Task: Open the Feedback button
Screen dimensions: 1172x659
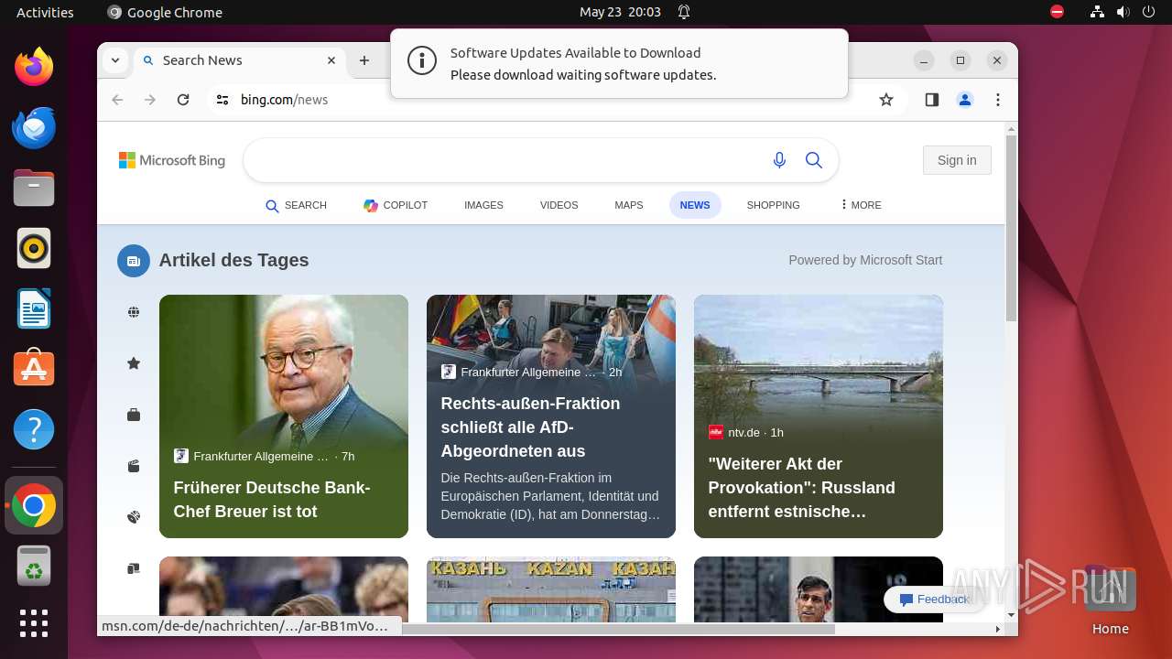Action: (x=933, y=600)
